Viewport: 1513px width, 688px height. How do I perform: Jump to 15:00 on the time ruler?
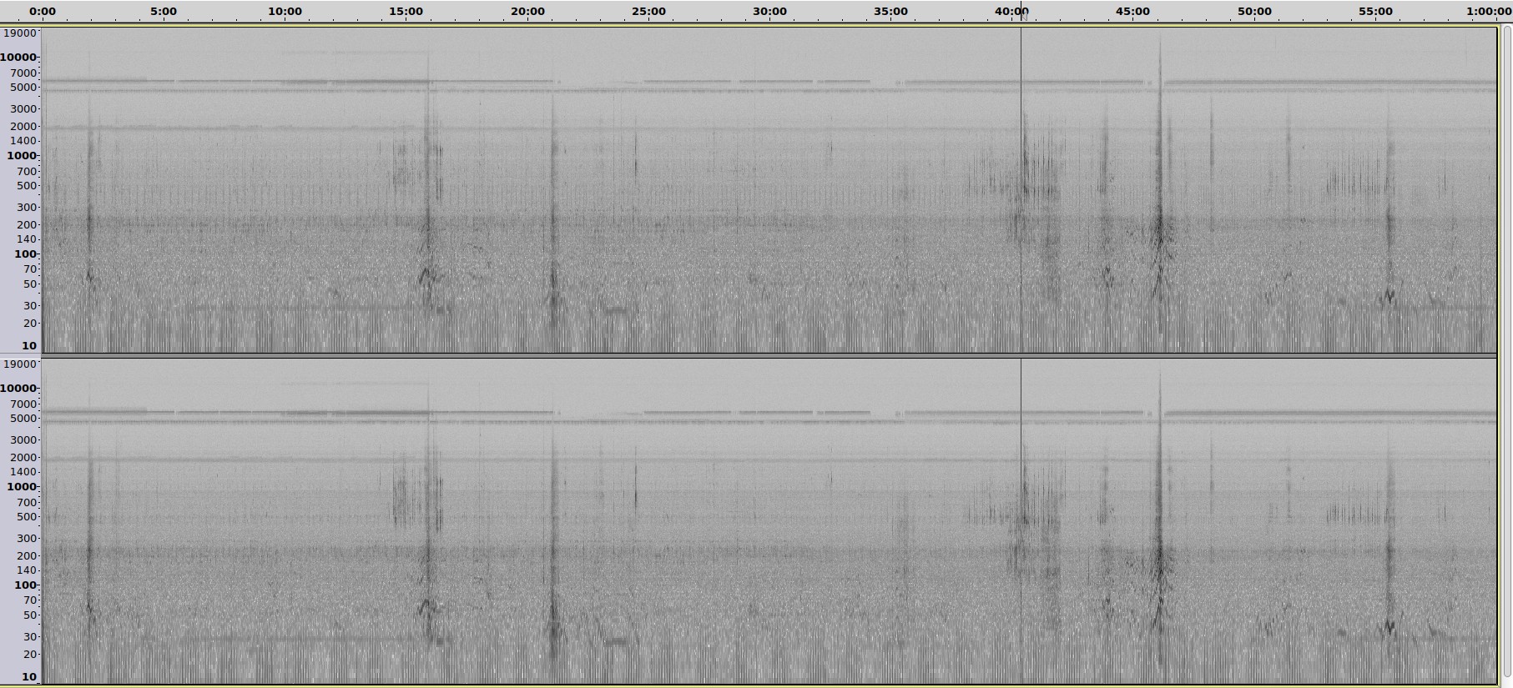pyautogui.click(x=406, y=12)
